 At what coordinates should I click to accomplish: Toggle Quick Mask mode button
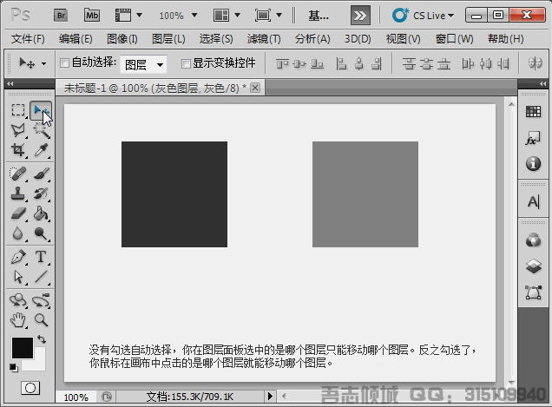click(30, 387)
